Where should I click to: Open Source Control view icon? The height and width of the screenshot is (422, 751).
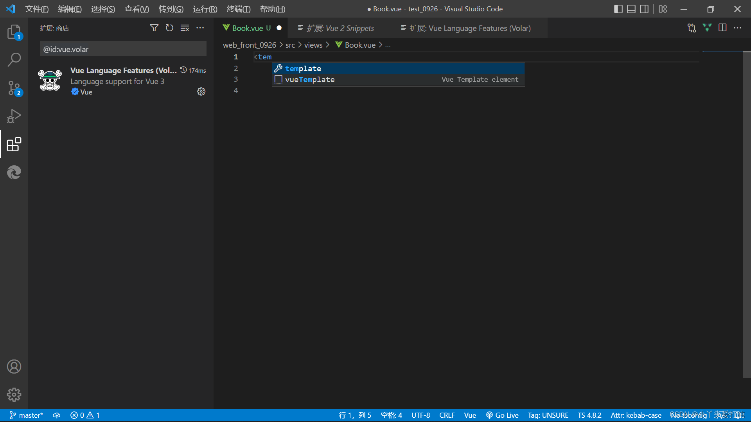click(x=14, y=88)
